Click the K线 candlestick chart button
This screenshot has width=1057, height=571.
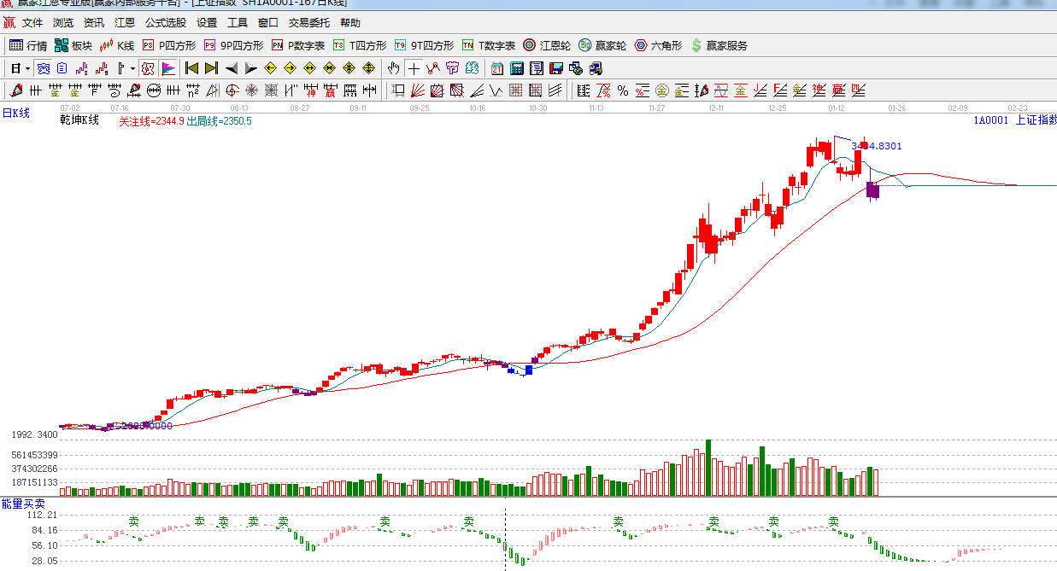click(x=117, y=45)
